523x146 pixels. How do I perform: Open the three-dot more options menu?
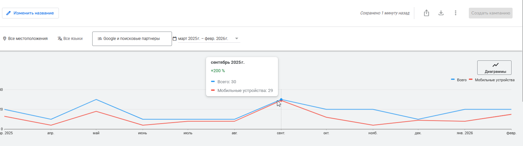455,13
